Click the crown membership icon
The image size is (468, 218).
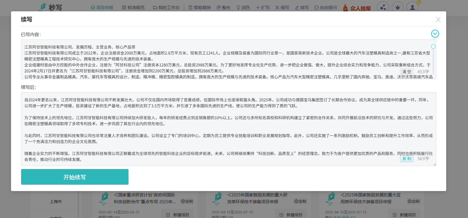(398, 7)
